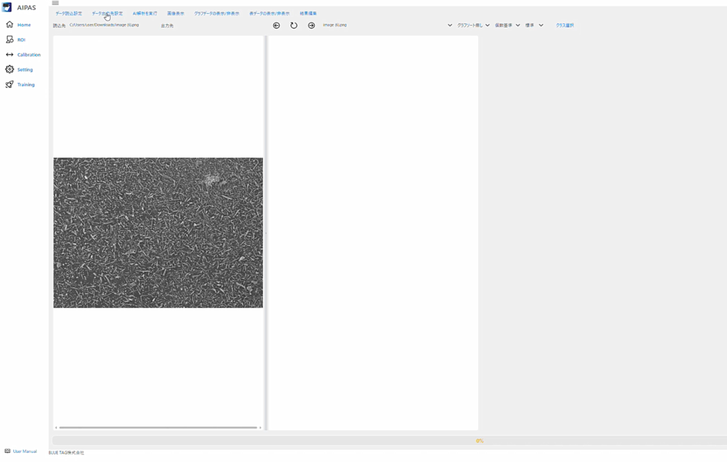727x462 pixels.
Task: Expand the グラフソート無し dropdown
Action: pyautogui.click(x=473, y=26)
